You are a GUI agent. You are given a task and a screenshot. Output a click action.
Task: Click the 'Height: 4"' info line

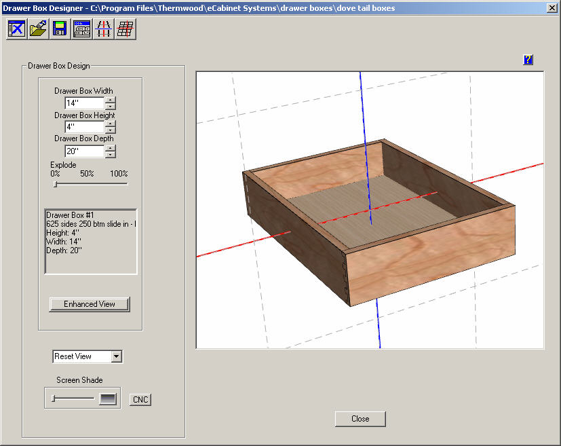[x=62, y=233]
